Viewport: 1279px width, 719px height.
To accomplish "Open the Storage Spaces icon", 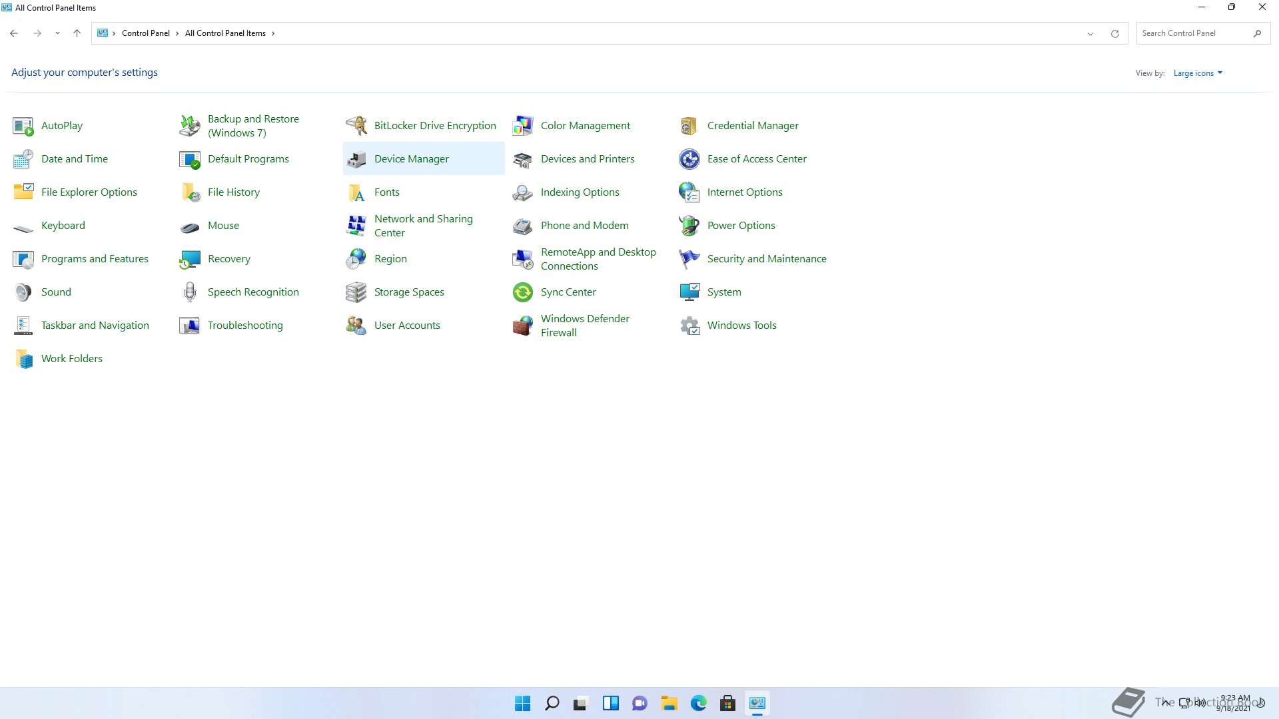I will click(x=356, y=292).
